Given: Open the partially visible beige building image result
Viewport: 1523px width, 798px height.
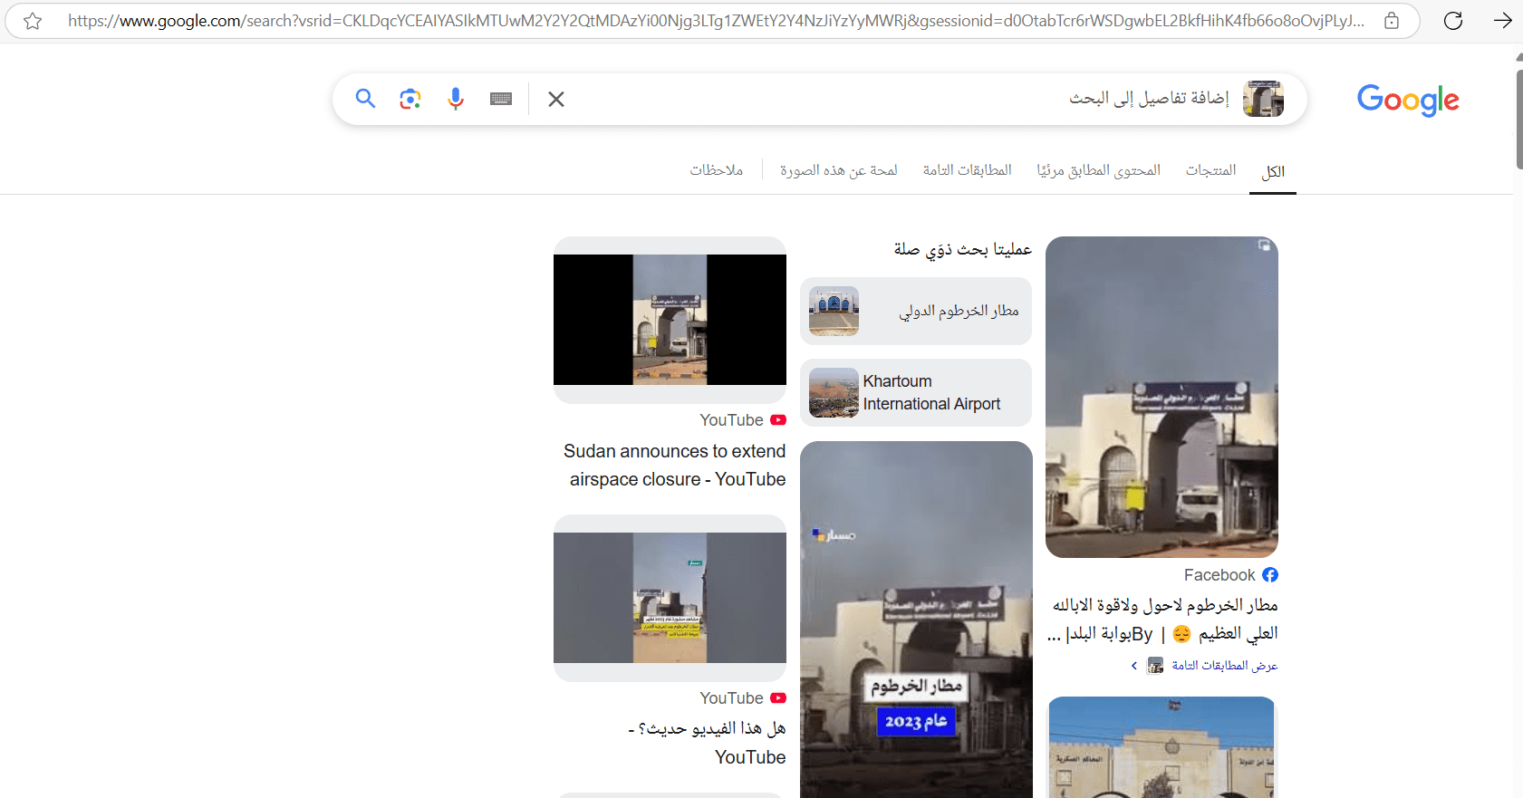Looking at the screenshot, I should (1162, 747).
